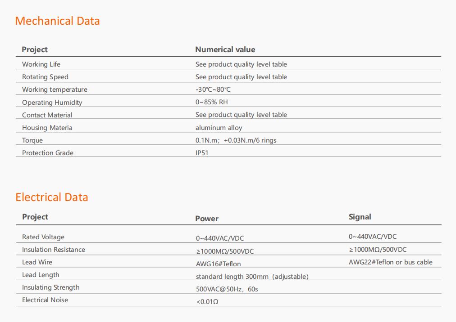The image size is (456, 322).
Task: Select the Power insulation resistance value
Action: pos(225,251)
